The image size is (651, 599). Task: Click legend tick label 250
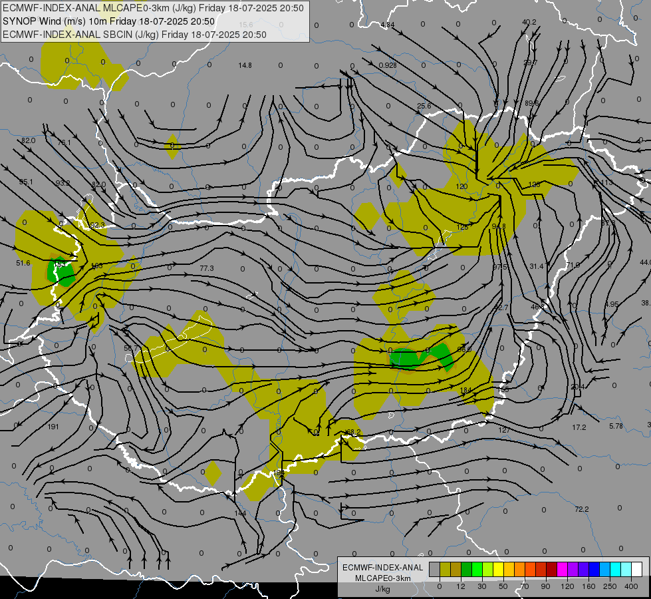[x=610, y=586]
